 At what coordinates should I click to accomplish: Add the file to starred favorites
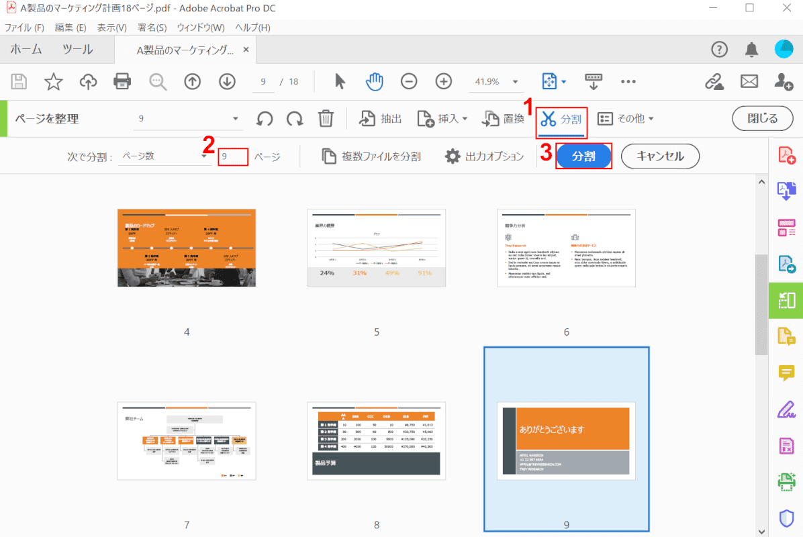pos(53,81)
